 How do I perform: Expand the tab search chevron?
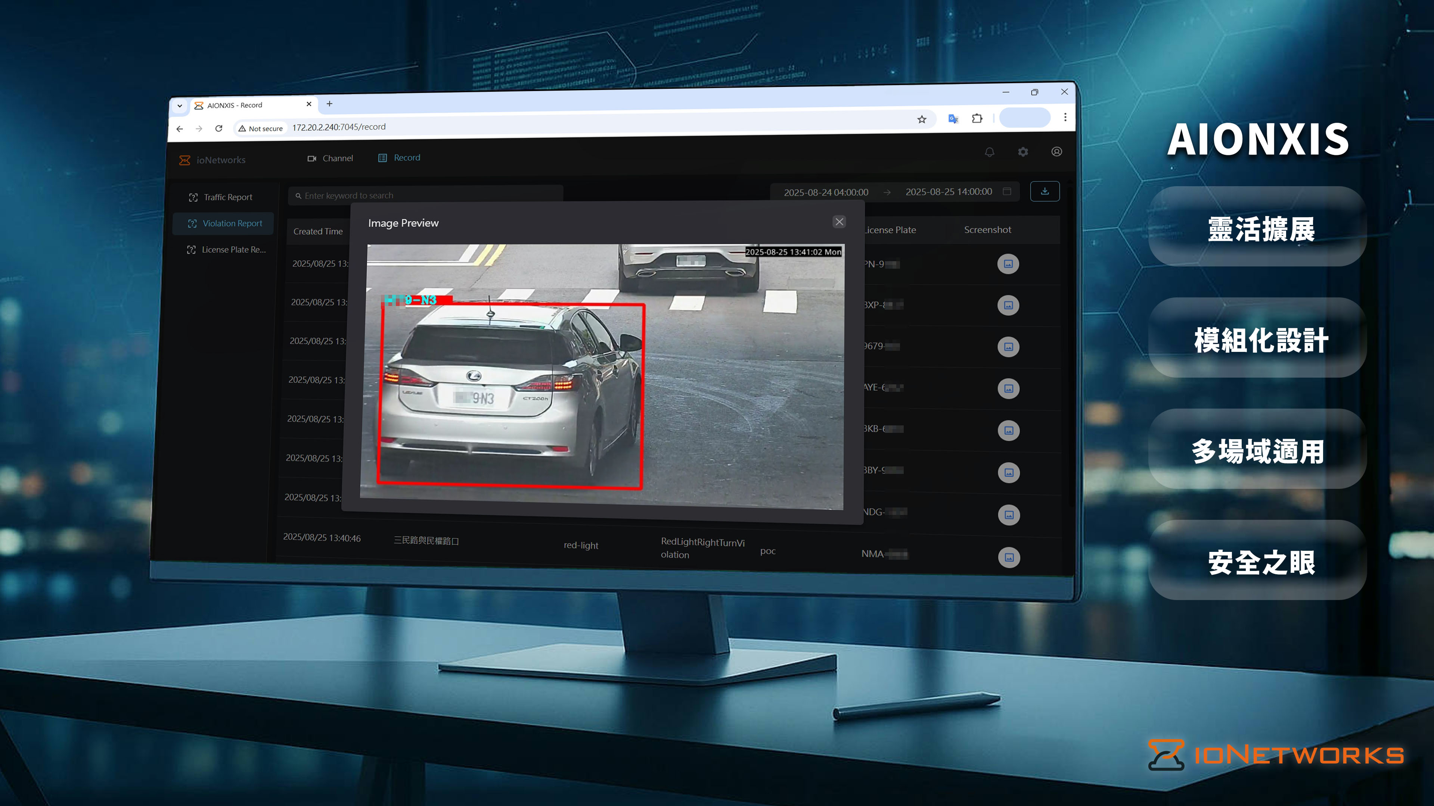click(180, 106)
